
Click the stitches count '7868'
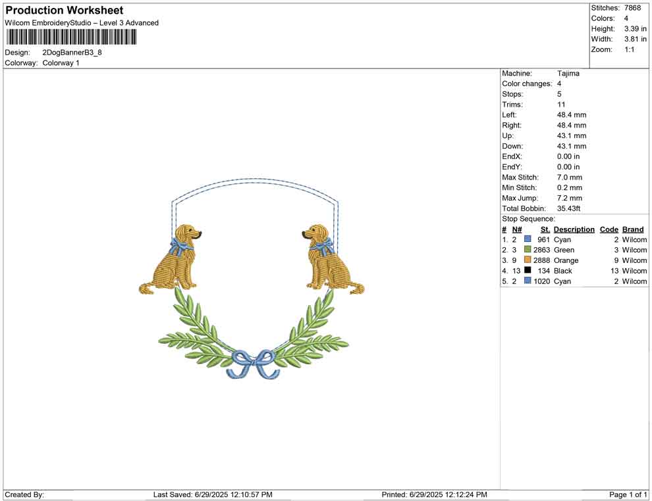pos(632,8)
